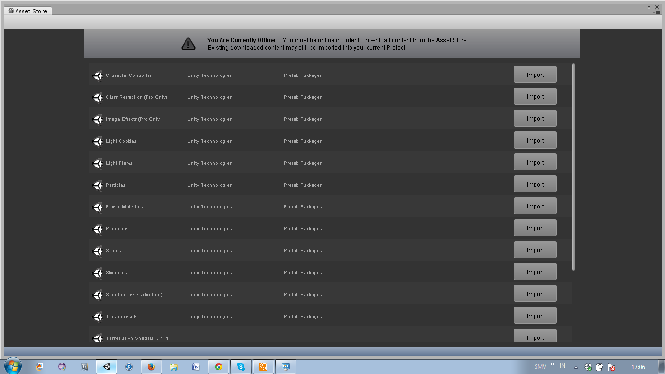Click the 'Glass Refraction (Pro Only)' name

point(136,97)
